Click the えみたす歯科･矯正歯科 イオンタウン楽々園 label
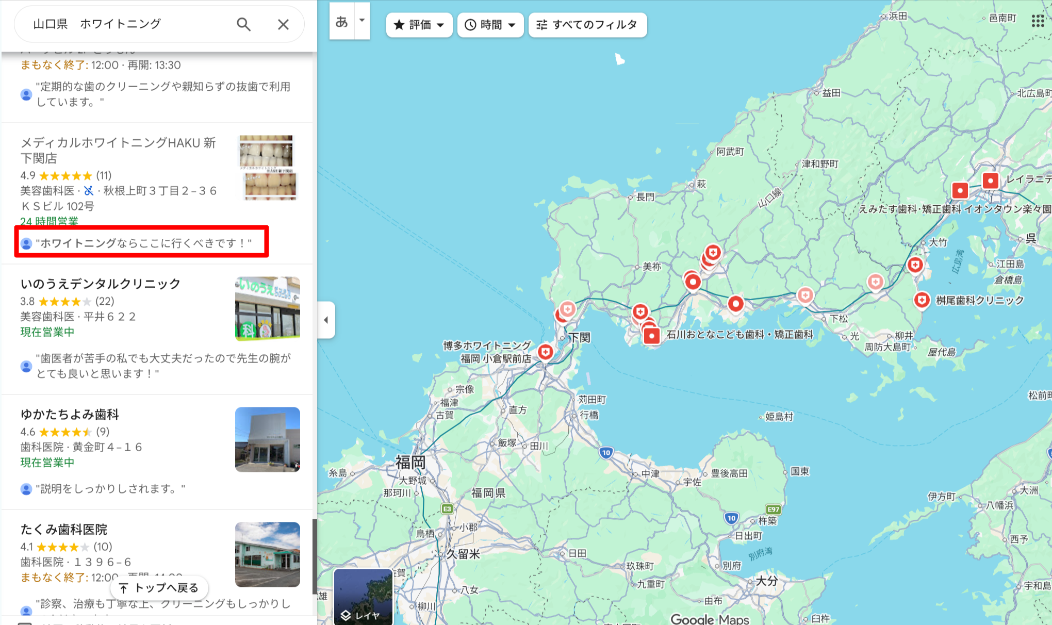The image size is (1052, 625). point(955,209)
